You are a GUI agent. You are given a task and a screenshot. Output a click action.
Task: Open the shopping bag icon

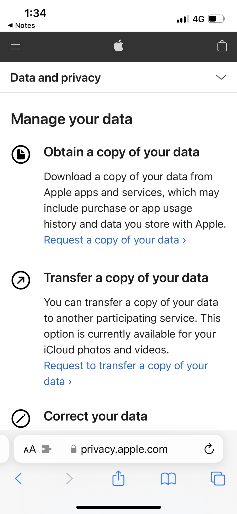pyautogui.click(x=222, y=46)
